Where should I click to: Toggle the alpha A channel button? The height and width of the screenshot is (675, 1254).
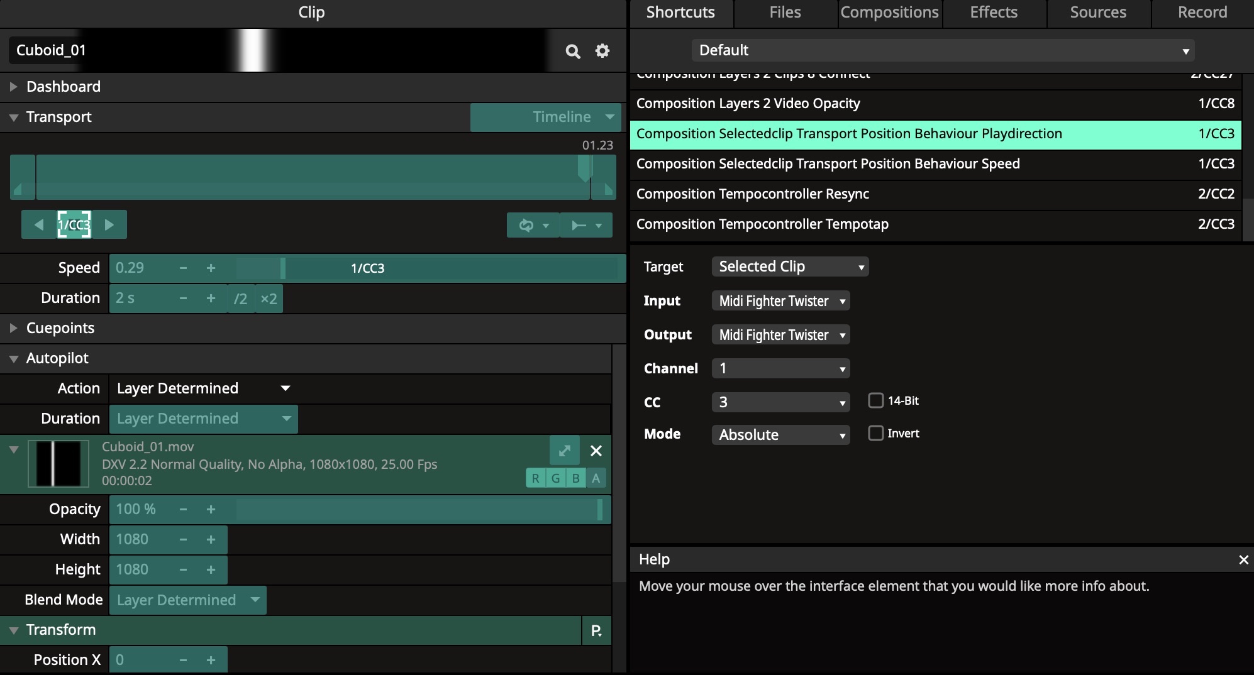(596, 478)
